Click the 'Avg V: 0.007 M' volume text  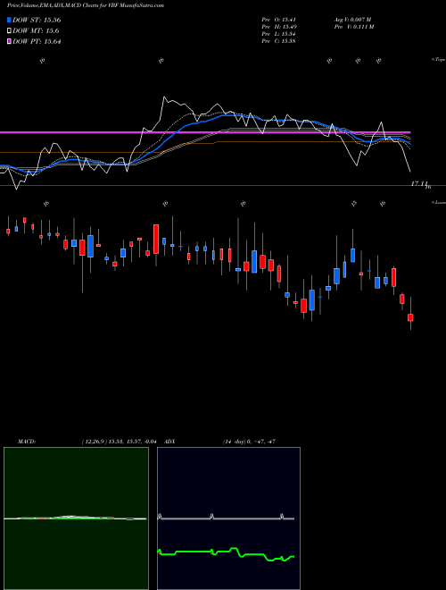(x=353, y=20)
